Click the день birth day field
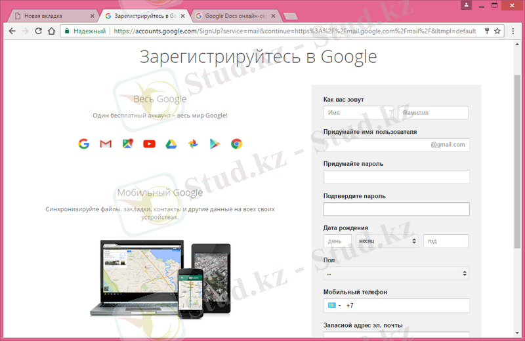 pos(337,241)
